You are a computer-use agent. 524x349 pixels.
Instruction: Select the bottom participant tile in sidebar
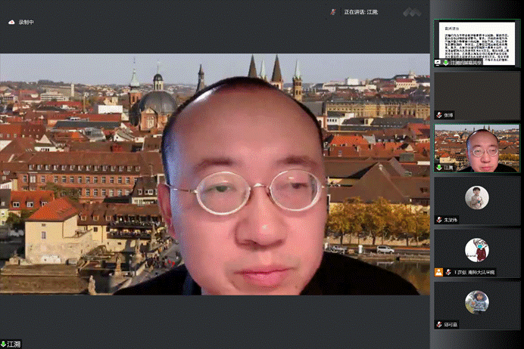pos(476,305)
